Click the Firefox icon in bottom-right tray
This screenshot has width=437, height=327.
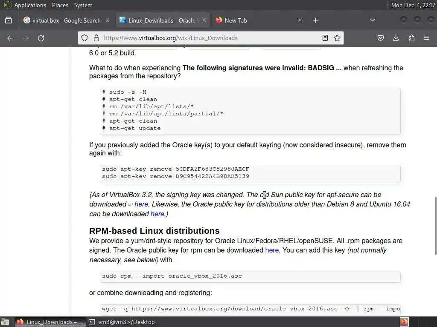pyautogui.click(x=405, y=322)
